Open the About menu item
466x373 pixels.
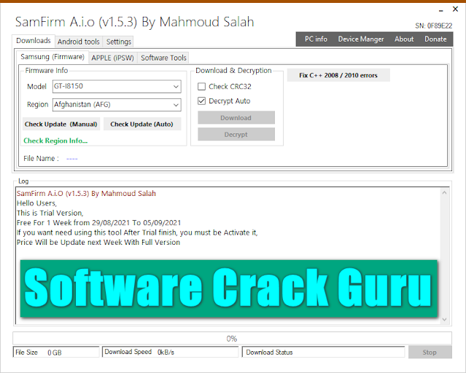click(x=404, y=39)
